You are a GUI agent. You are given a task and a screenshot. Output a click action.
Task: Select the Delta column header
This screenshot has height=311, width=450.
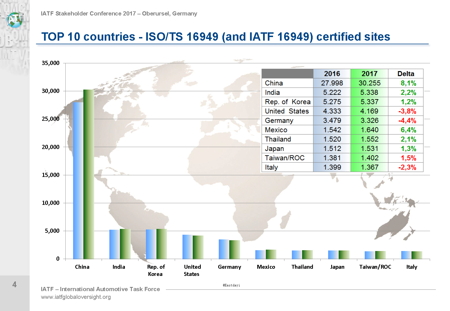(x=406, y=74)
